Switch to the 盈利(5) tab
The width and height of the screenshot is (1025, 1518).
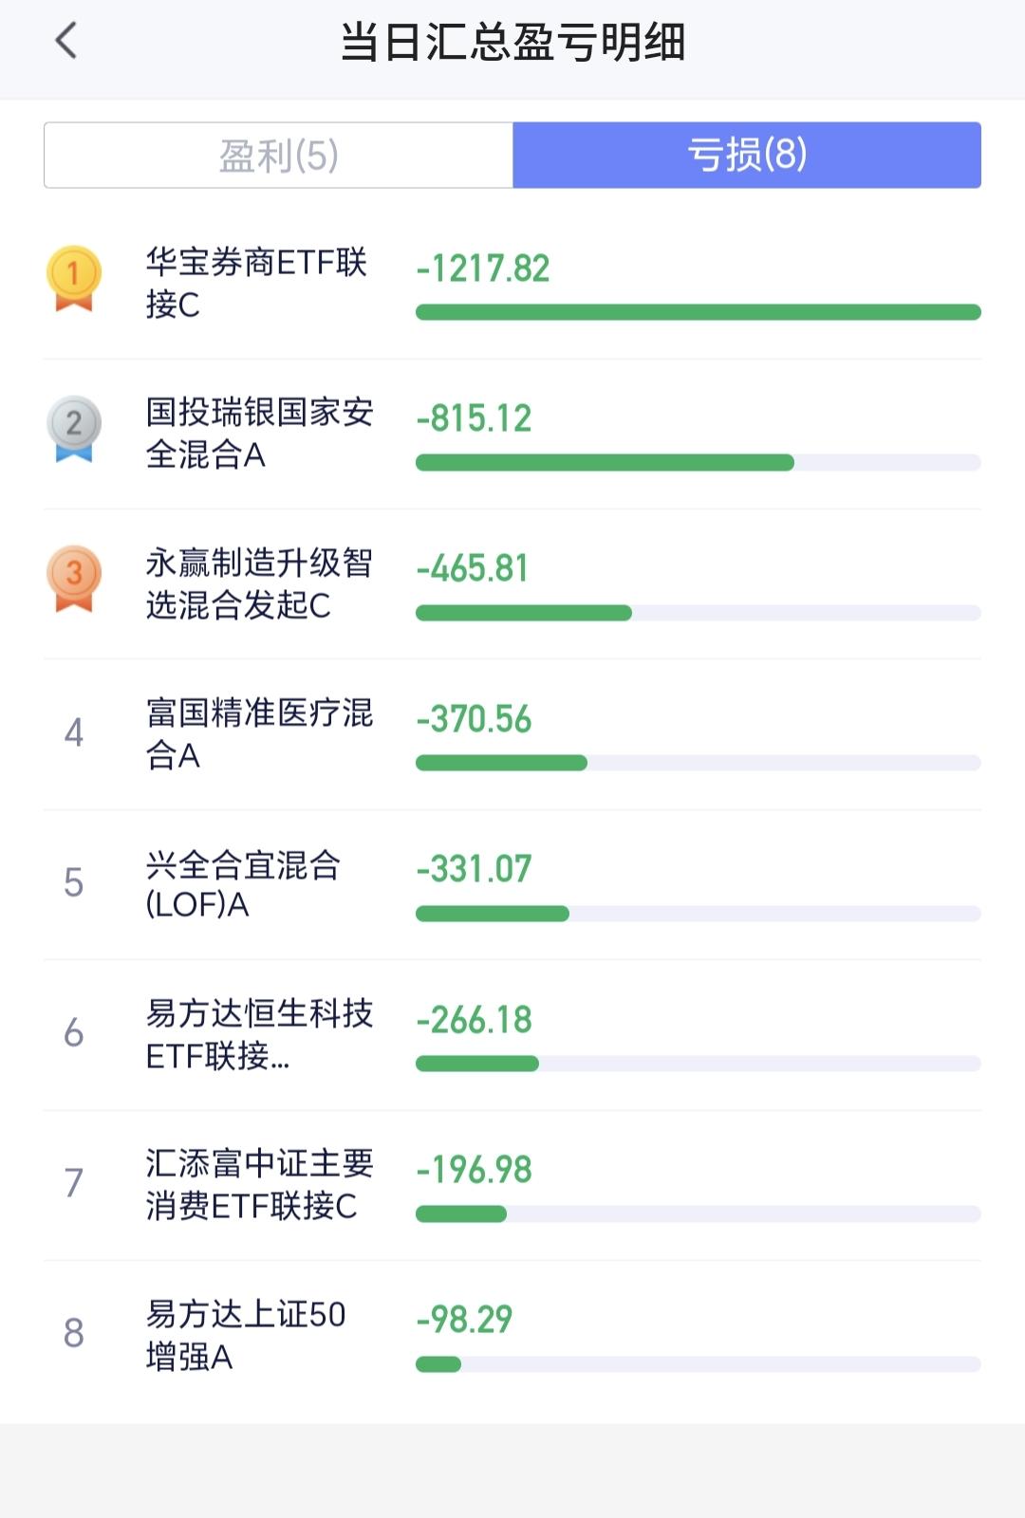(278, 155)
